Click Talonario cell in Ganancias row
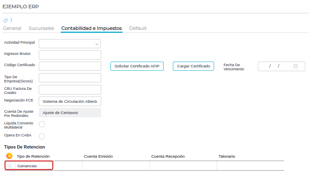This screenshot has width=309, height=171. click(x=250, y=166)
